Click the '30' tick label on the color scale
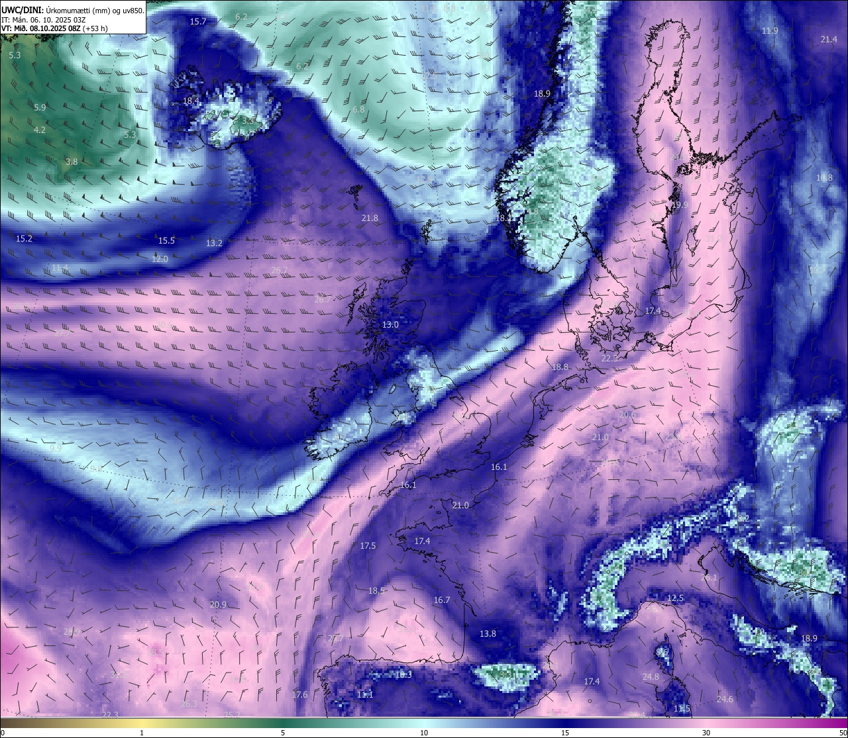Viewport: 848px width, 738px height. click(706, 733)
